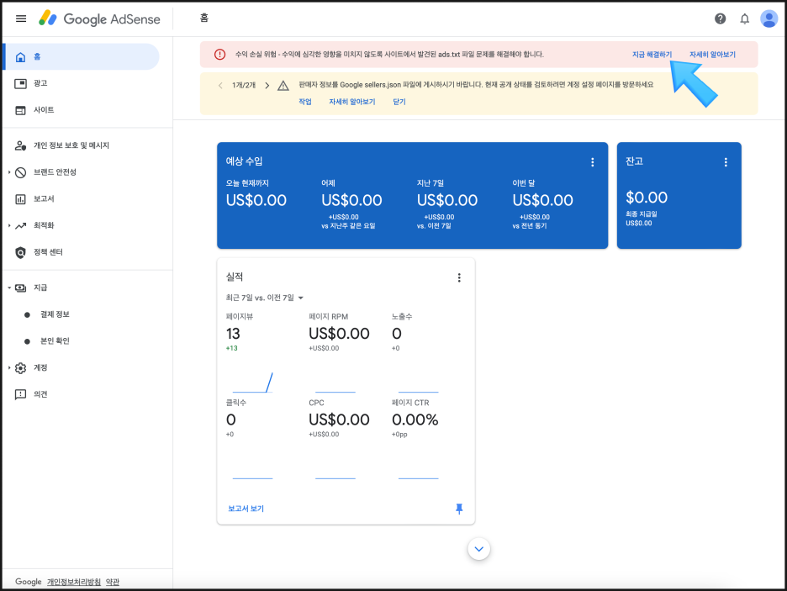Click the 정책 센터 shield icon
This screenshot has height=591, width=787.
coord(20,252)
